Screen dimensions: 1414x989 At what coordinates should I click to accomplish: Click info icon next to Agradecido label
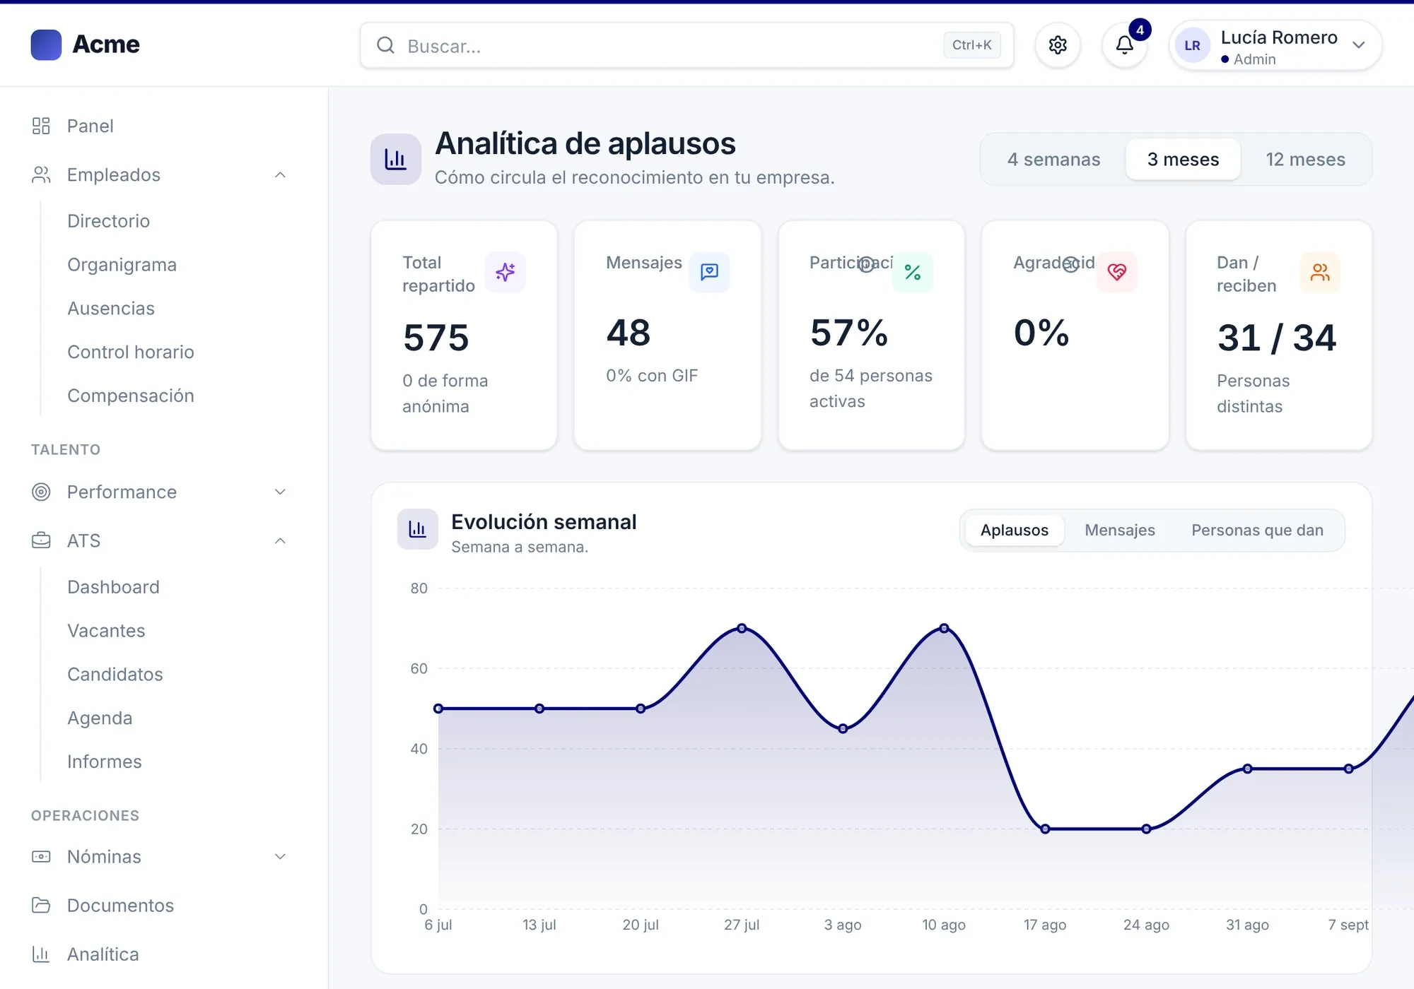point(1070,264)
